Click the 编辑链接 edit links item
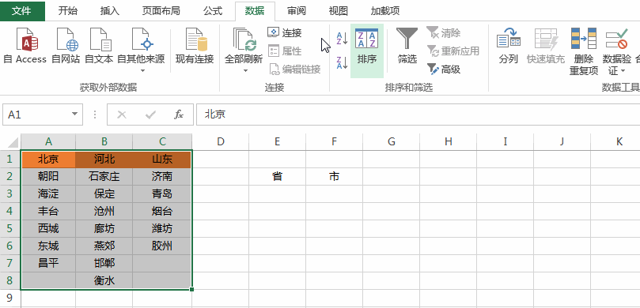This screenshot has height=308, width=640. pos(295,69)
